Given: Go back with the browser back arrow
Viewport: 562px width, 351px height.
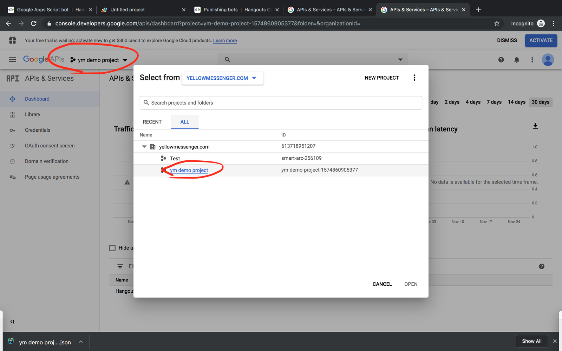Looking at the screenshot, I should (8, 24).
